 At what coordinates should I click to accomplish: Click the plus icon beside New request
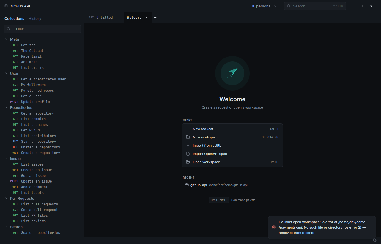point(188,129)
